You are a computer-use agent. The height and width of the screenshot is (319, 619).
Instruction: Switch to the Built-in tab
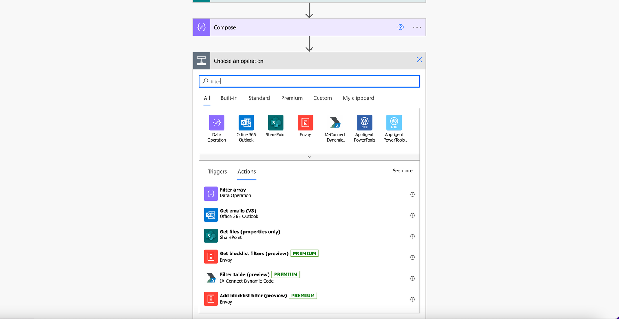pos(229,98)
